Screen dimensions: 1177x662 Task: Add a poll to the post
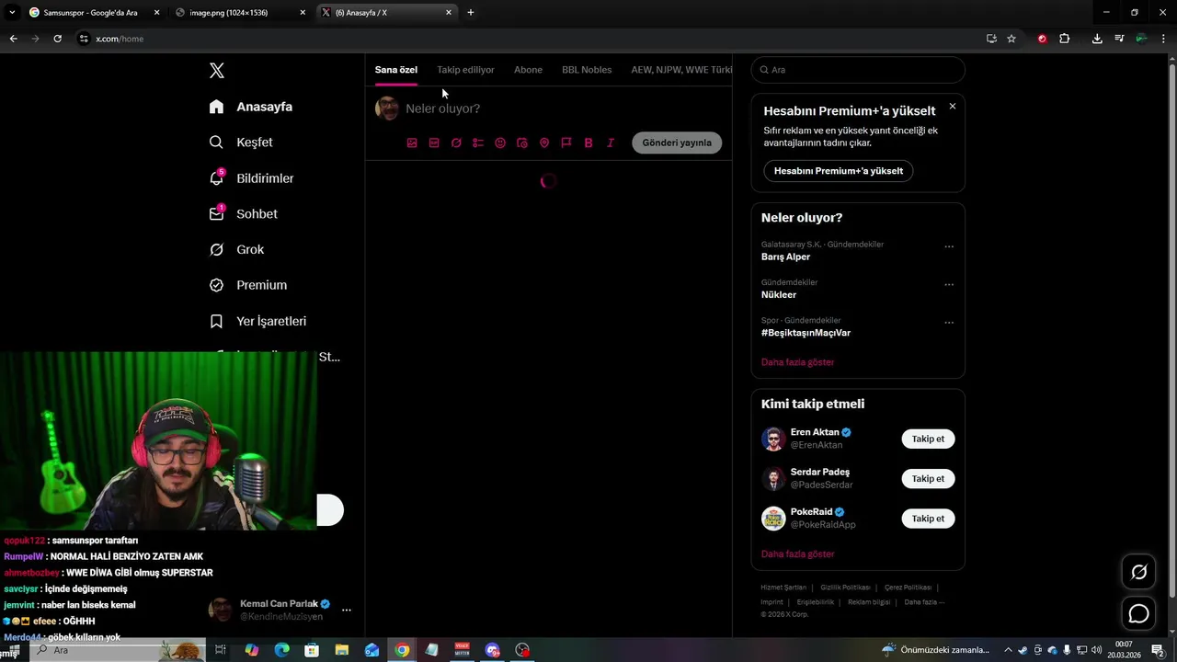tap(478, 143)
